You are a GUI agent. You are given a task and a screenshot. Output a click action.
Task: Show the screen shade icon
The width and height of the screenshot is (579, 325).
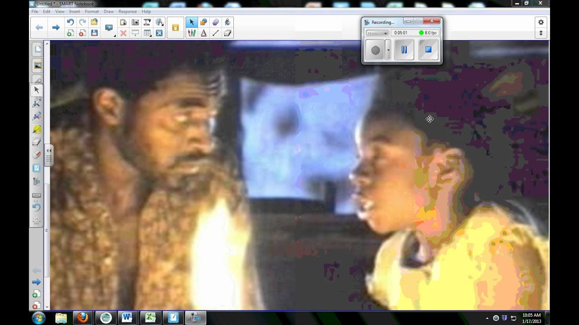tap(135, 33)
